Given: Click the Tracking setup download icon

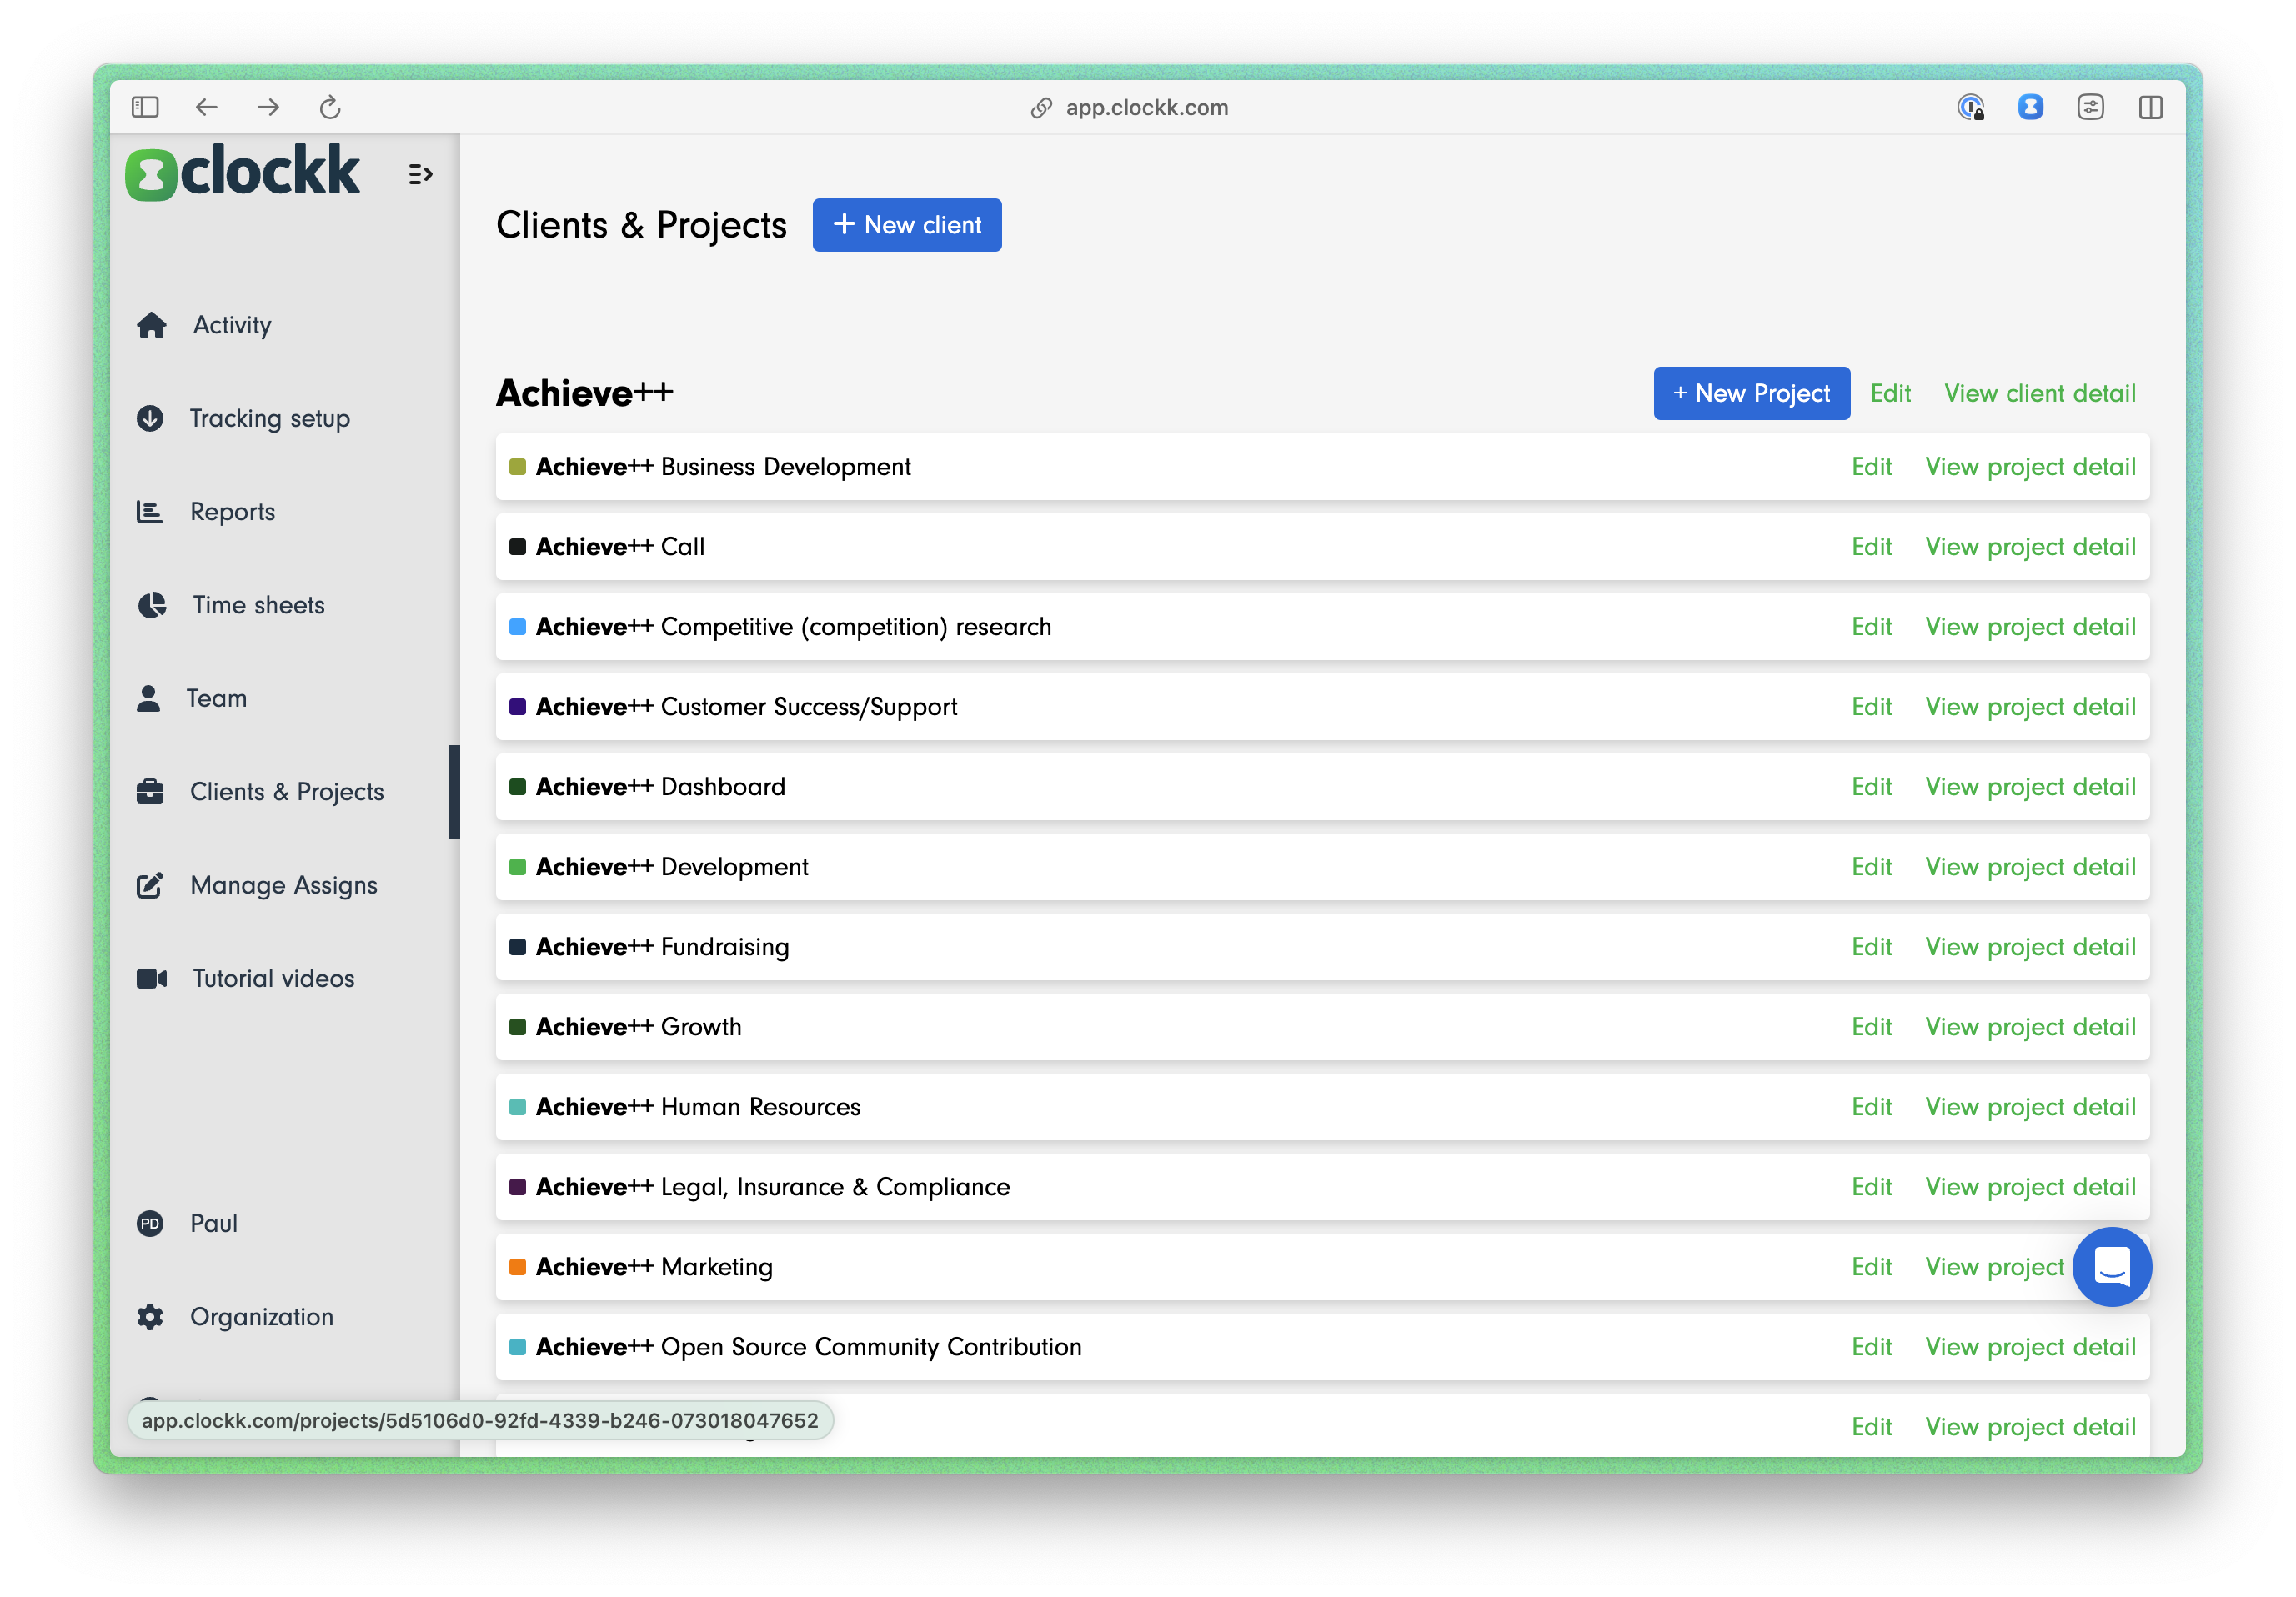Looking at the screenshot, I should 150,418.
